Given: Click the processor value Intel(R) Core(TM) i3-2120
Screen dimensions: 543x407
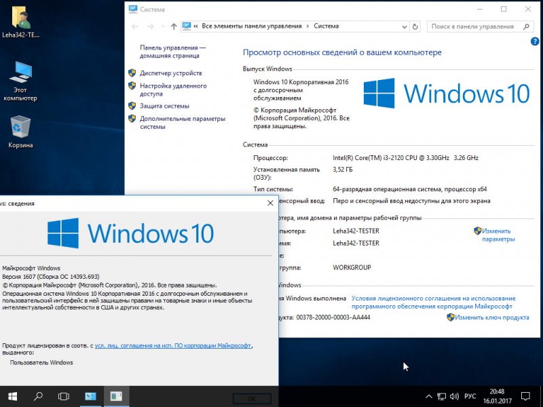Looking at the screenshot, I should pos(405,158).
